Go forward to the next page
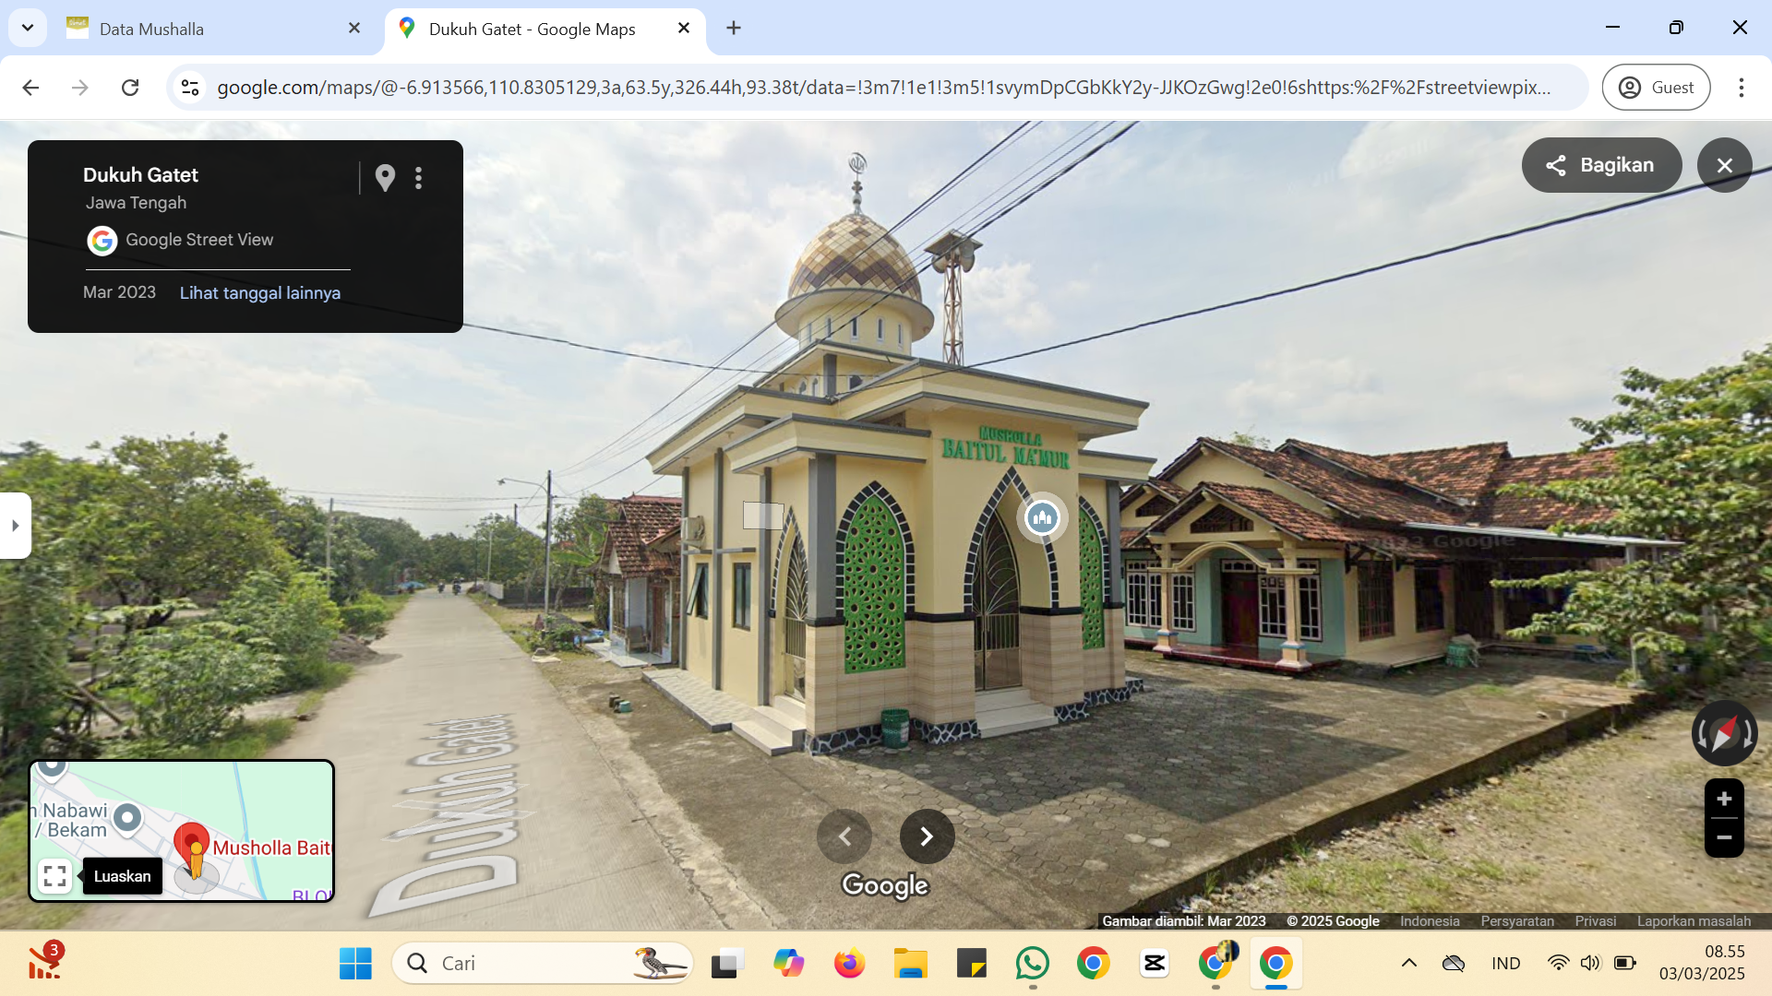Image resolution: width=1772 pixels, height=996 pixels. click(x=80, y=88)
